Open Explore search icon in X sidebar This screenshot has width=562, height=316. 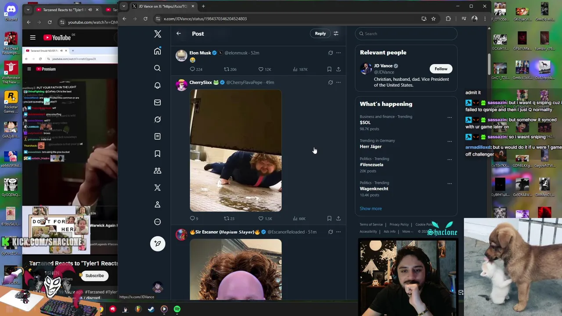coord(158,68)
